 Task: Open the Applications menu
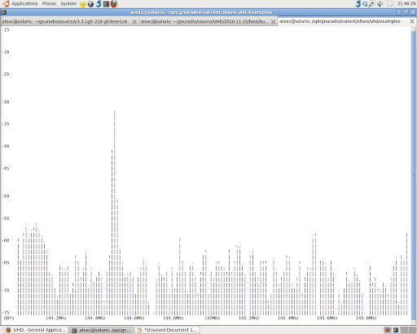(x=24, y=3)
